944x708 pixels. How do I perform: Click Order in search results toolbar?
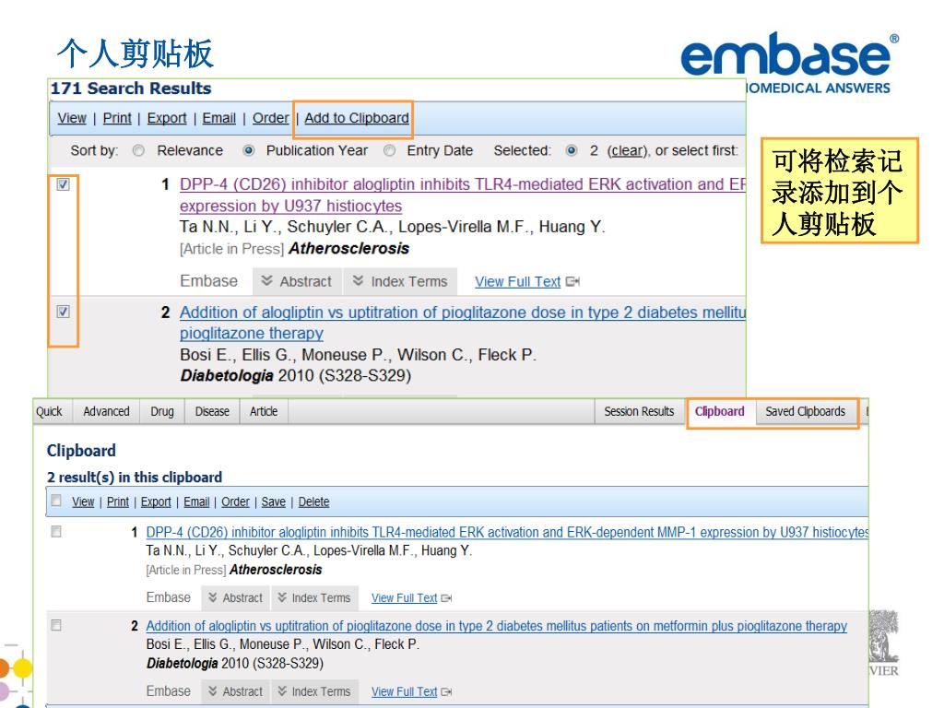270,118
